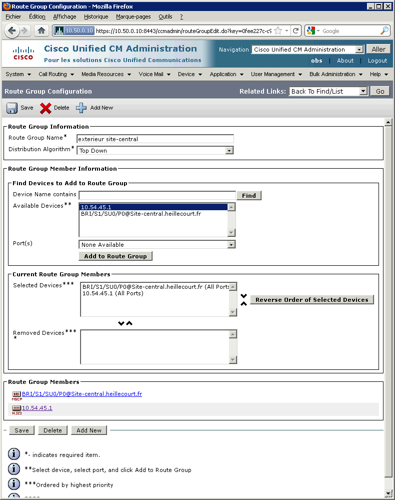Open the Voice Mail menu

154,74
